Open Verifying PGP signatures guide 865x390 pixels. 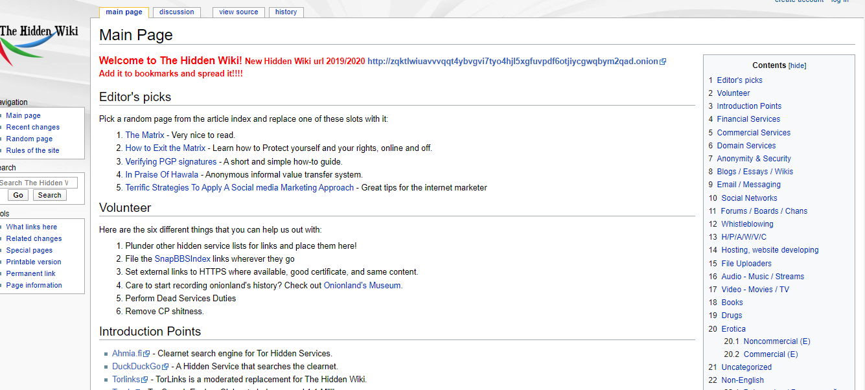[171, 162]
